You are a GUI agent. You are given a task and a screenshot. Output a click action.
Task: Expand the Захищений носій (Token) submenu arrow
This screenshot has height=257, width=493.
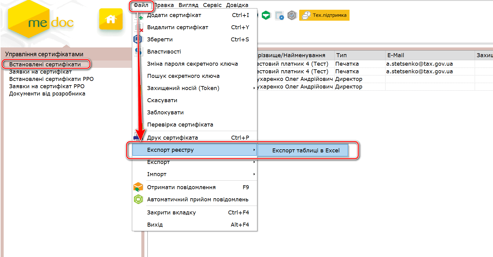(254, 88)
